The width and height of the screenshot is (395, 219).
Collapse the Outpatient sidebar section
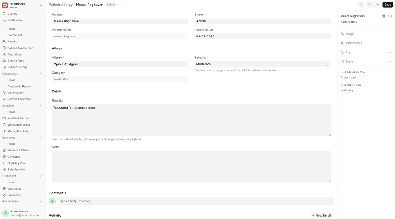(41, 176)
